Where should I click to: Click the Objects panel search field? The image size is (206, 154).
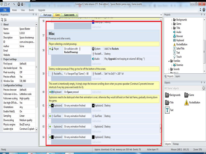click(183, 88)
